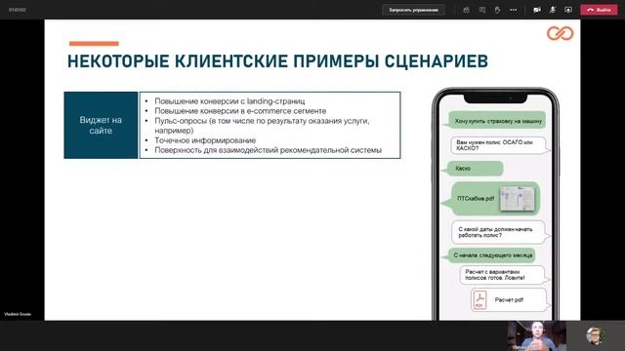Click the presenter name label "Vladimir"
Image resolution: width=625 pixels, height=351 pixels.
tap(18, 314)
